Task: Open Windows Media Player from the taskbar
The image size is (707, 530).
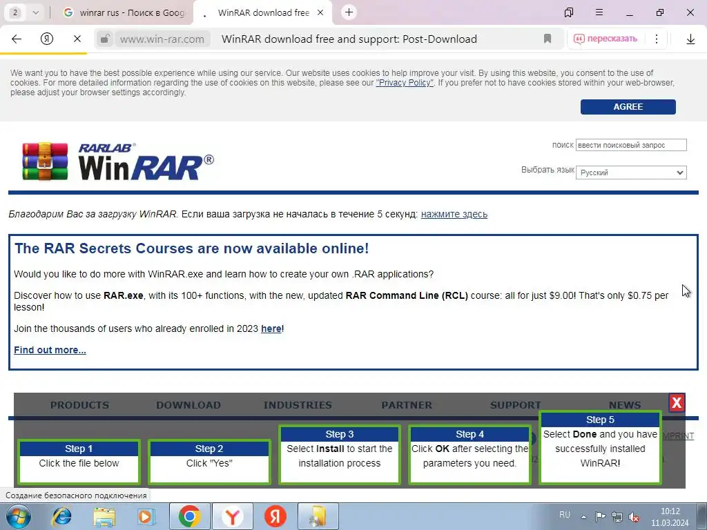Action: click(x=145, y=516)
